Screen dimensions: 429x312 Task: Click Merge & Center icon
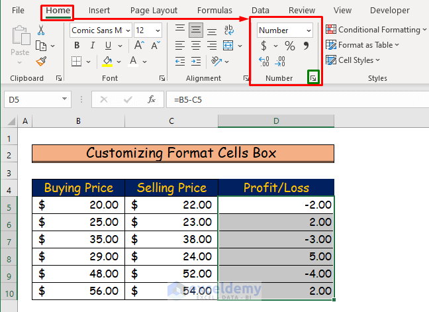pyautogui.click(x=228, y=46)
